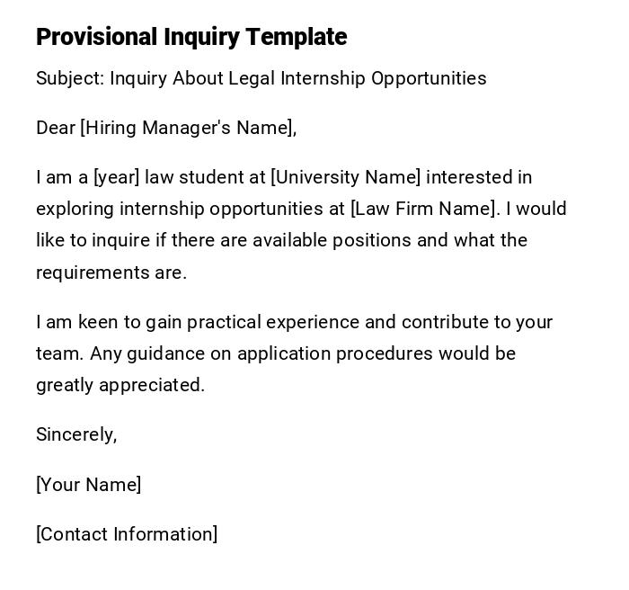Select the [Hiring Manager's Name] placeholder
The image size is (629, 590).
click(x=188, y=128)
